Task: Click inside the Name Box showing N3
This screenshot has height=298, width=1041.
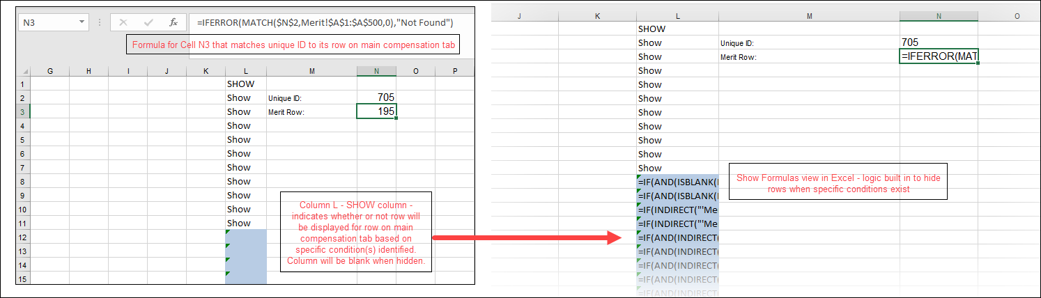Action: coord(47,22)
